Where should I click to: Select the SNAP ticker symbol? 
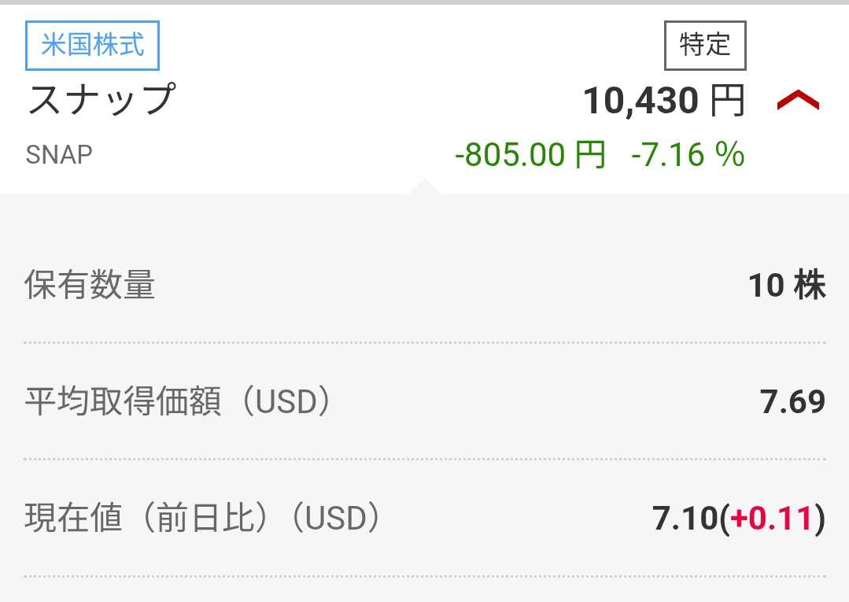(59, 155)
